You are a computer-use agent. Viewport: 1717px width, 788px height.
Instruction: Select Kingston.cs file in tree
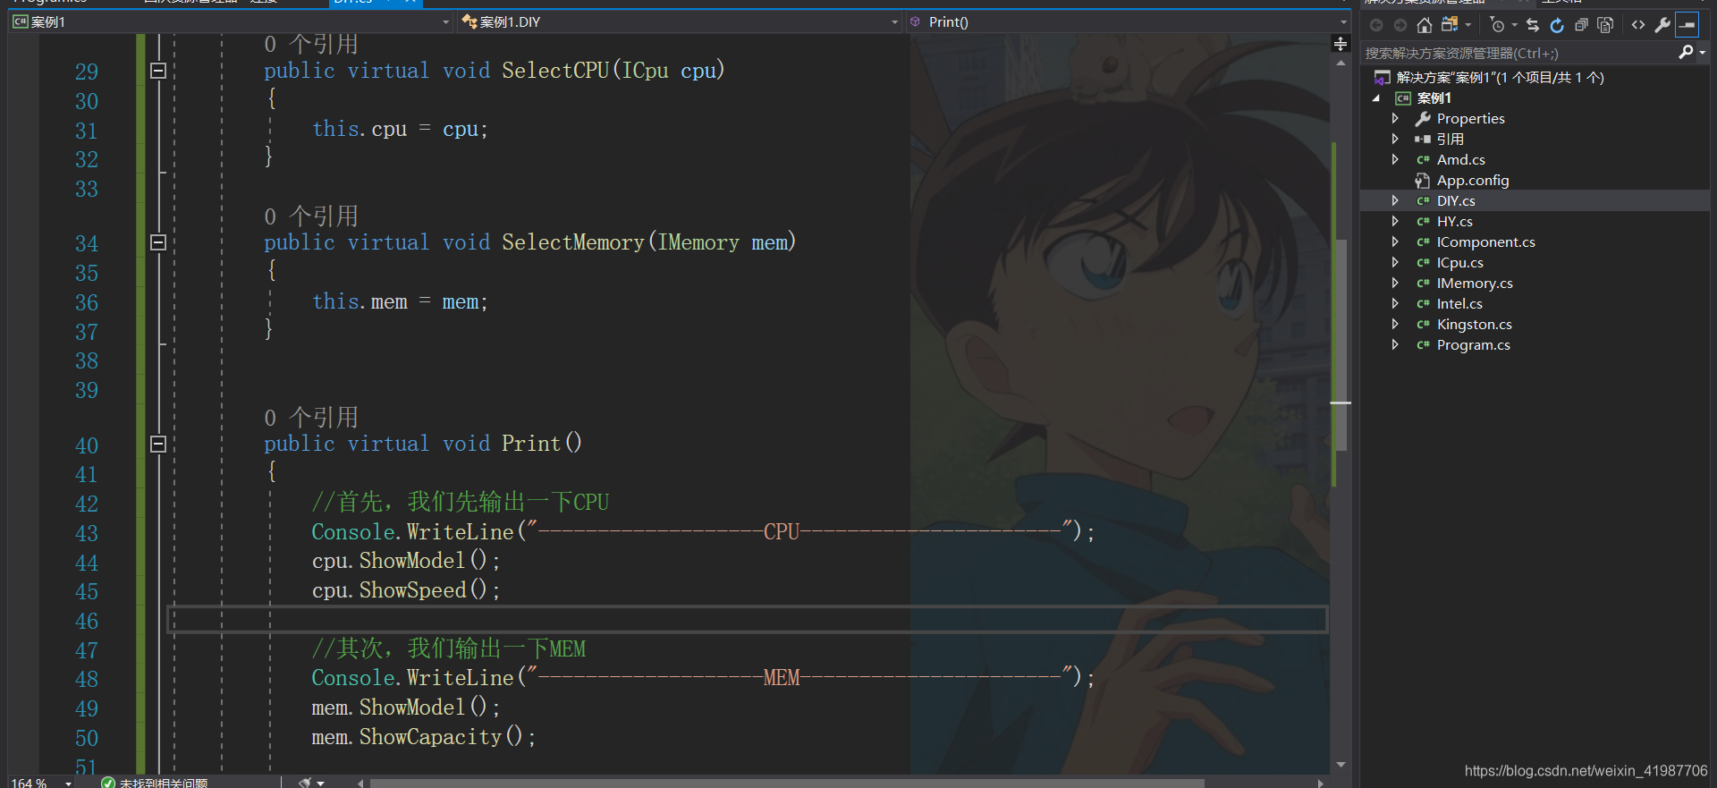tap(1474, 324)
